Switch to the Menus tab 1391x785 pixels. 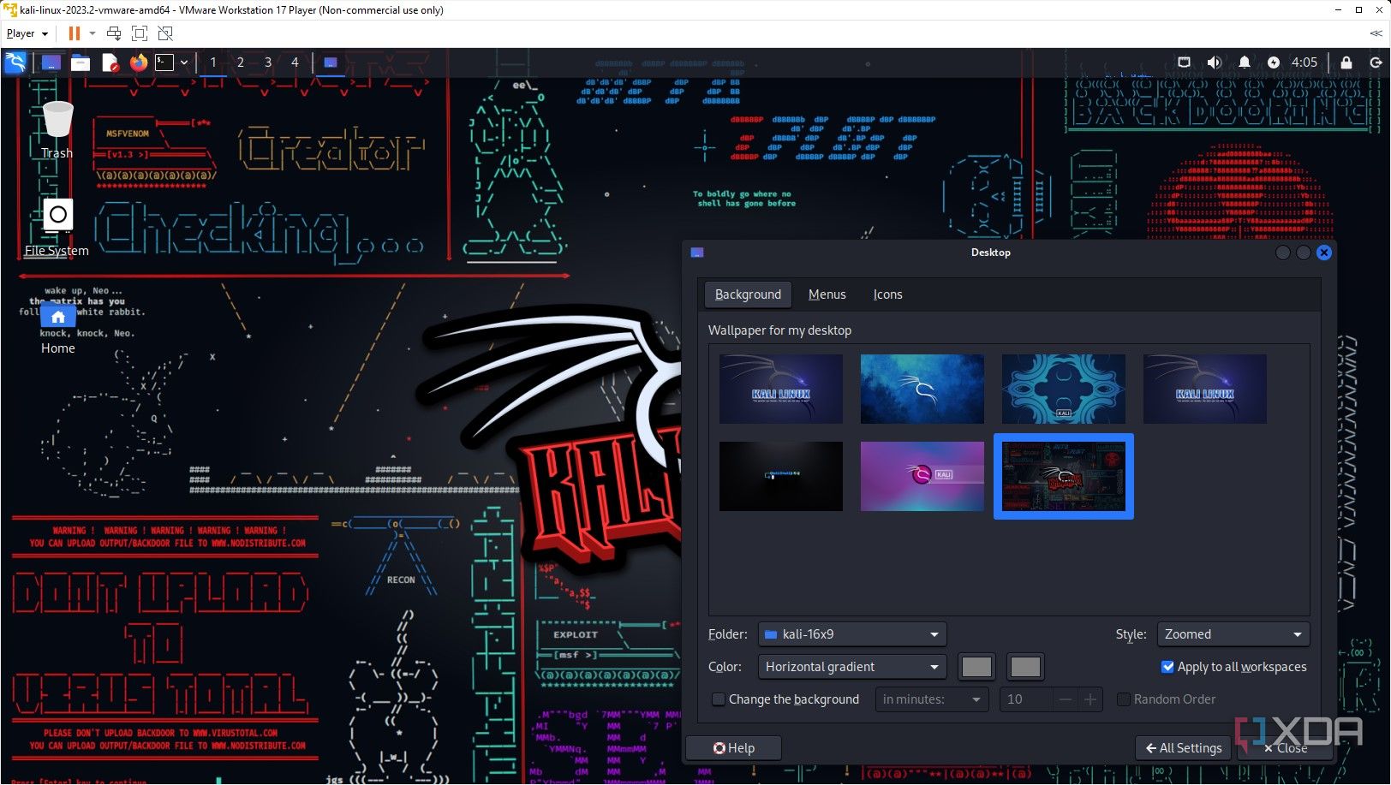(827, 294)
